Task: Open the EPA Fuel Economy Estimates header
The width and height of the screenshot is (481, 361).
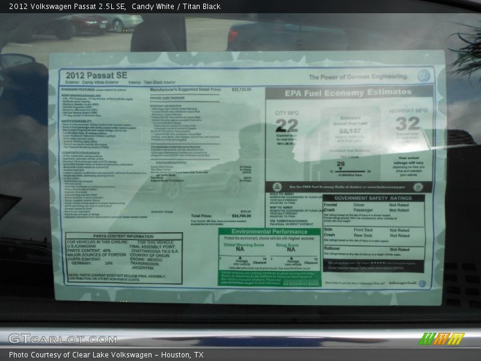Action: 348,93
